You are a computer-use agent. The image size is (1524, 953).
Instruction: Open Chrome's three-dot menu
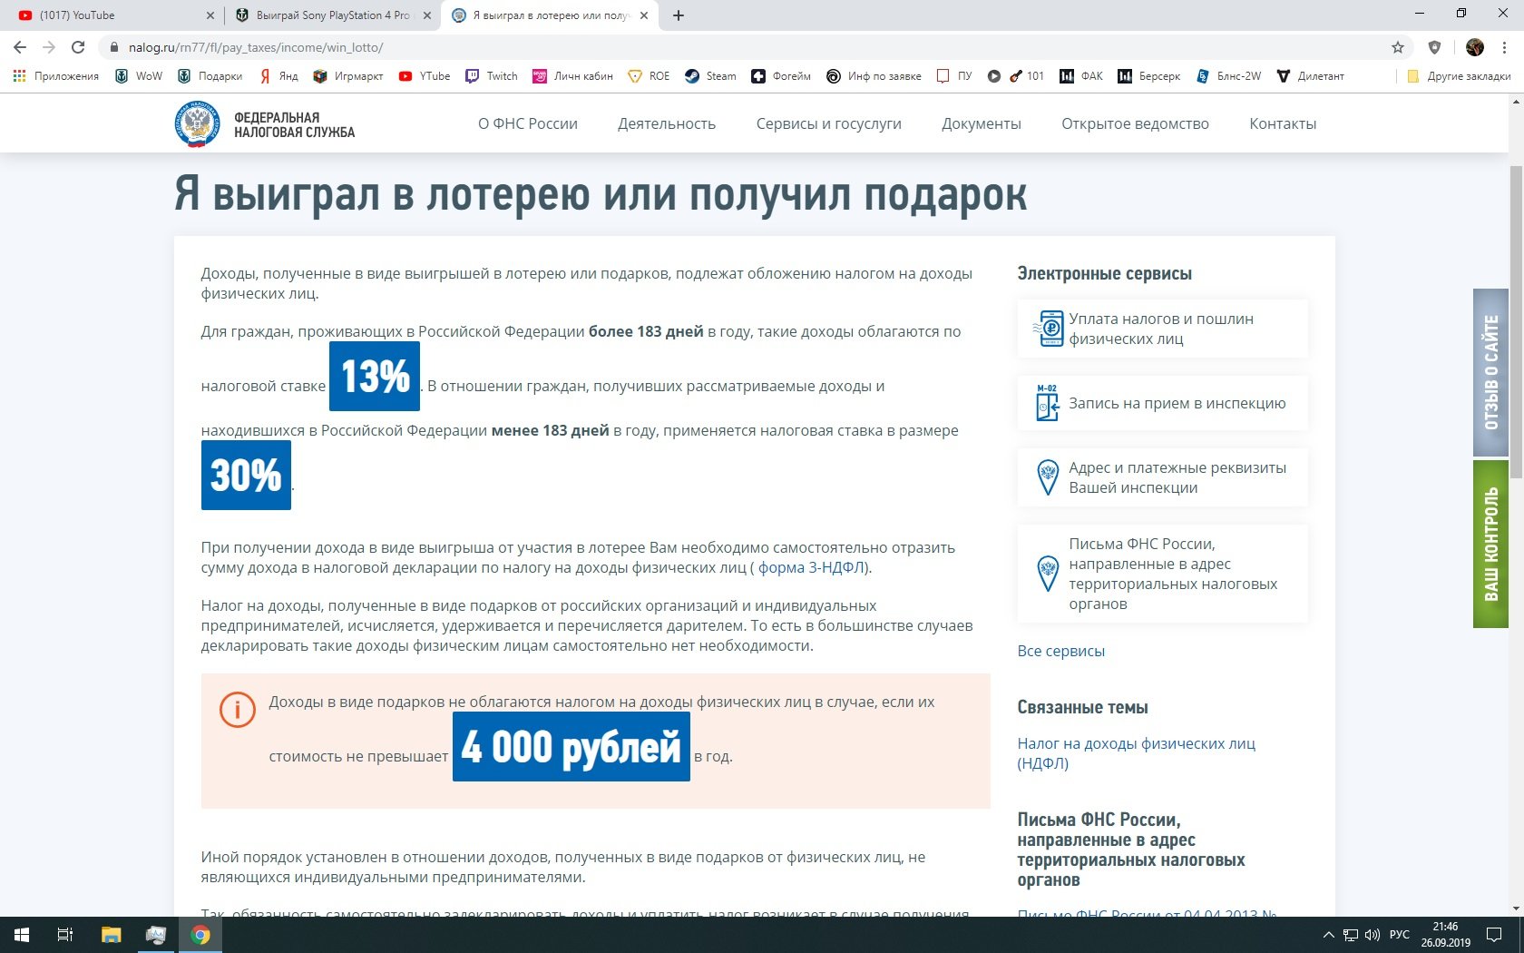coord(1505,47)
